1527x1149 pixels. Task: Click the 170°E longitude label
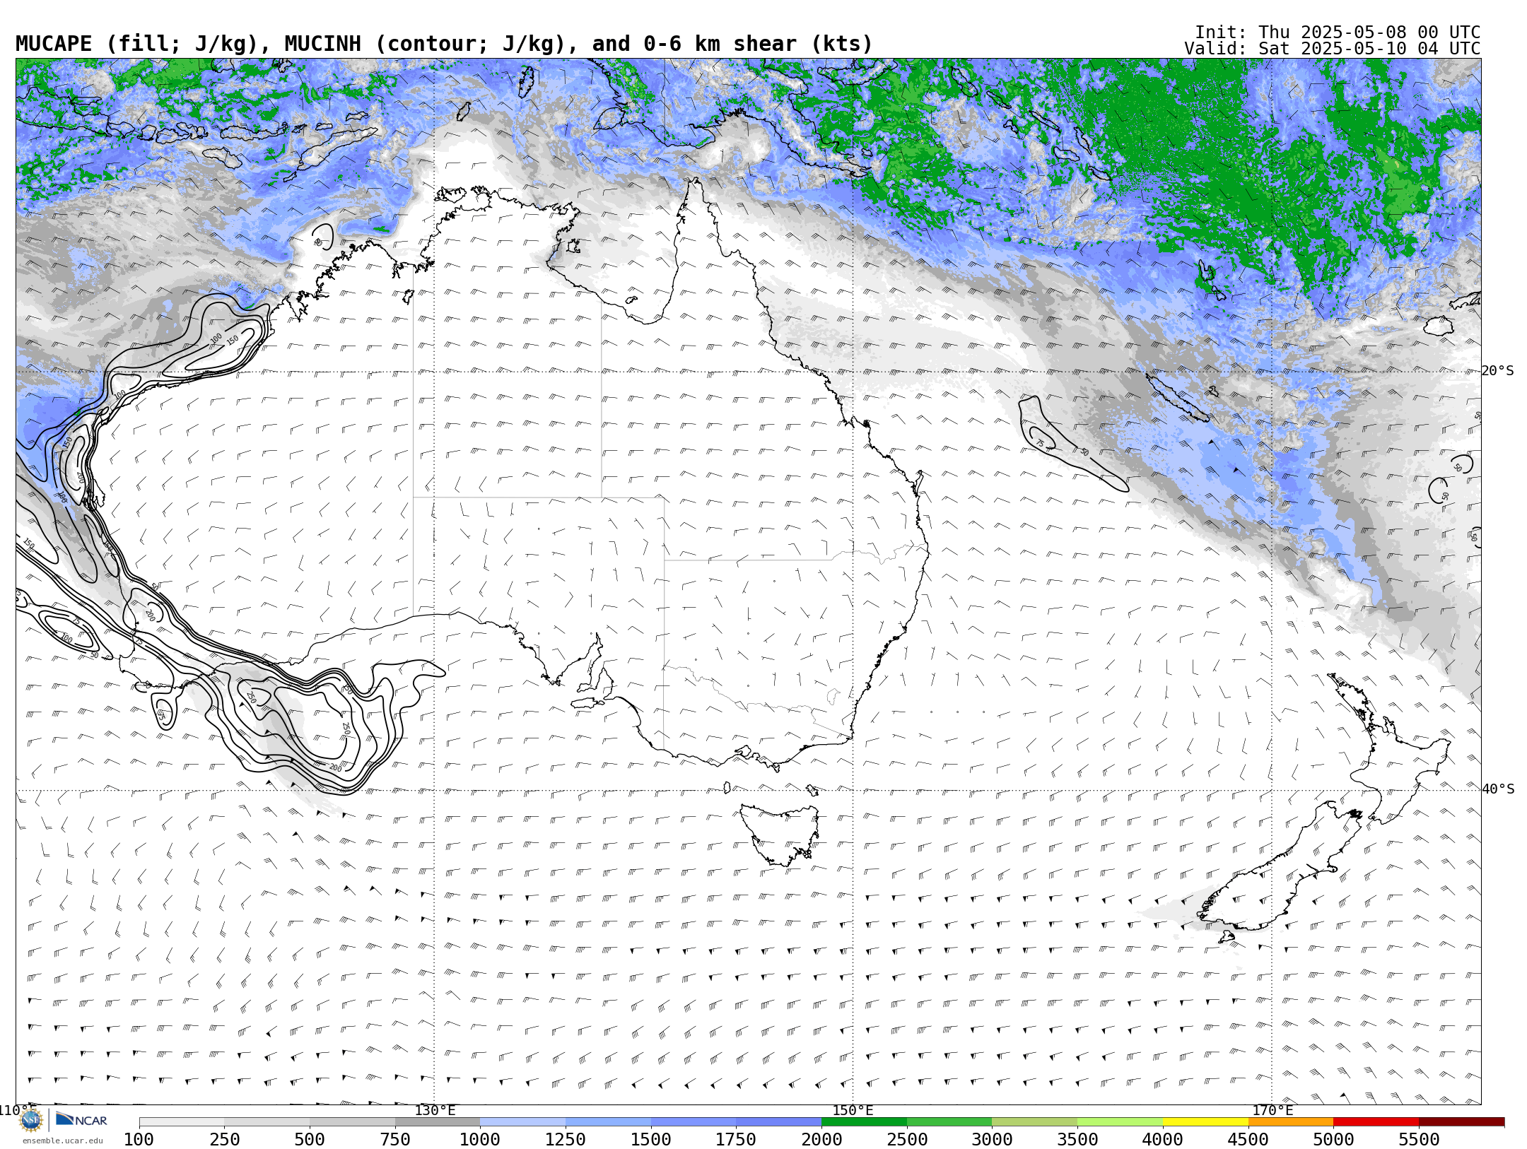point(1272,1110)
